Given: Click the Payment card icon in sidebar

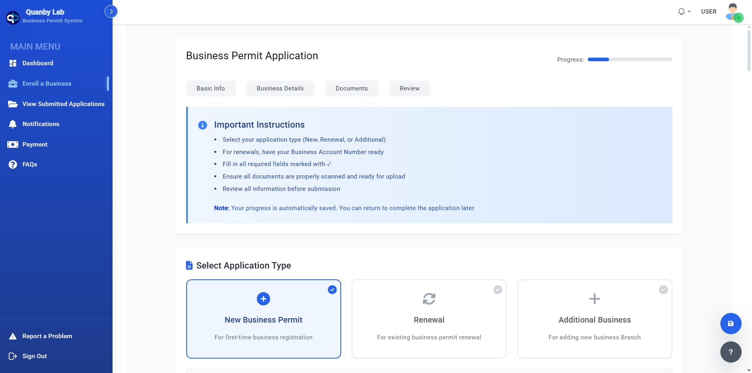Looking at the screenshot, I should pyautogui.click(x=12, y=144).
